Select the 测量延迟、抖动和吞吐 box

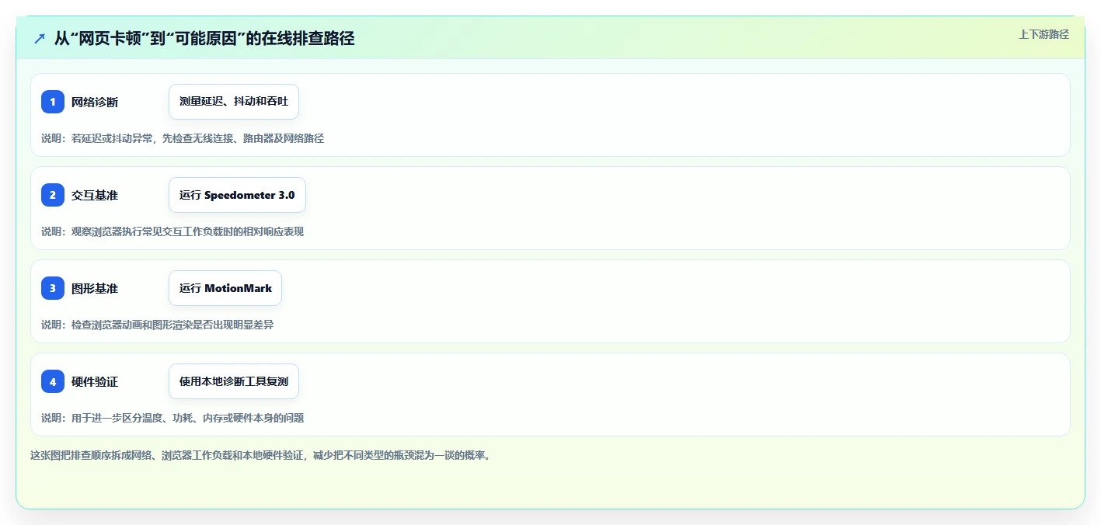point(234,102)
